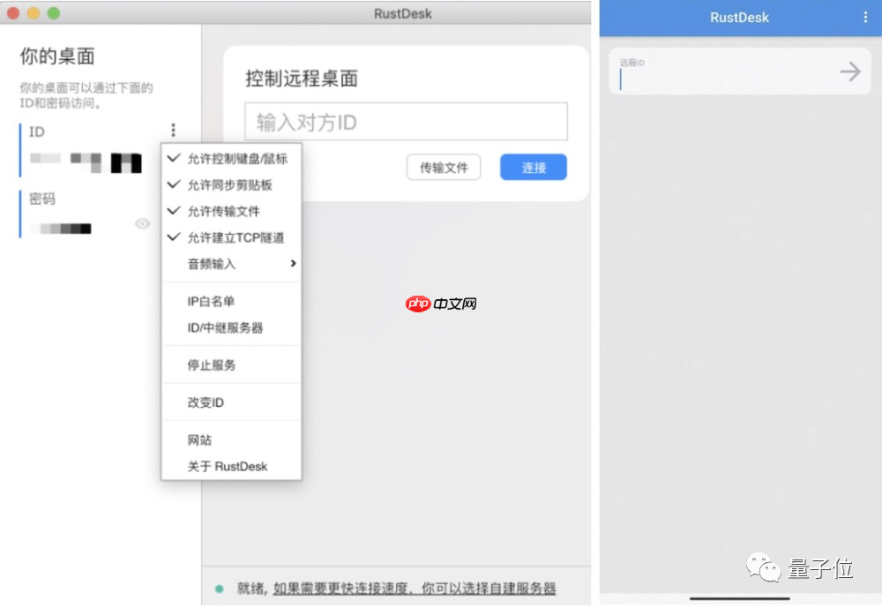This screenshot has width=882, height=608.
Task: Click the checkmark beside 允许传输文件
Action: point(173,211)
